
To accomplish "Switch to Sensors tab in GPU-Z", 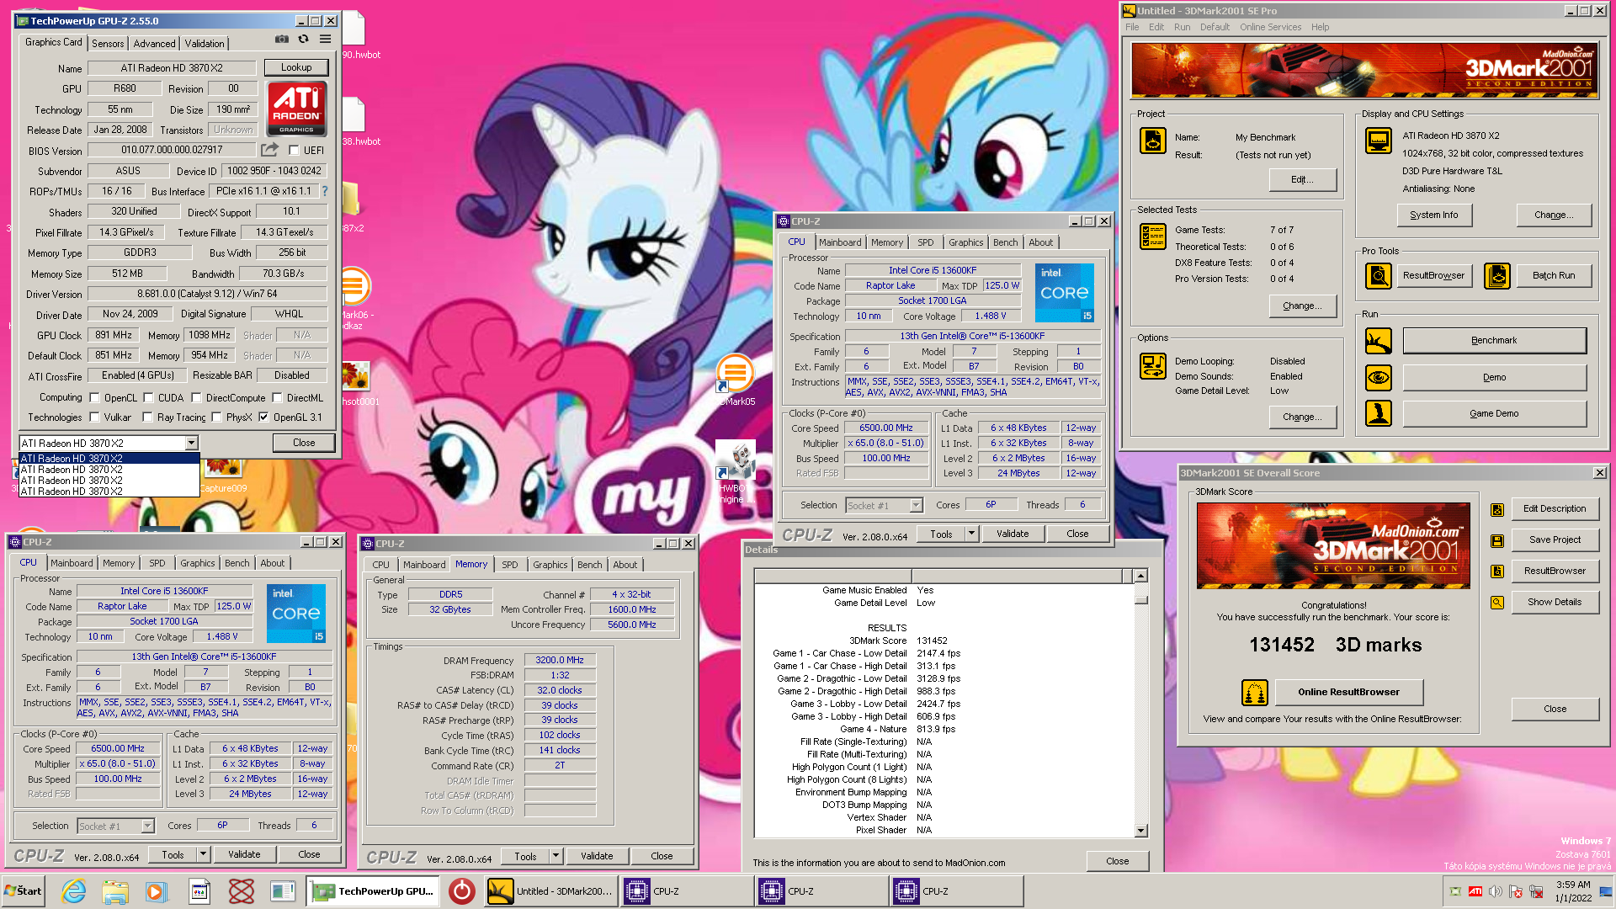I will pyautogui.click(x=108, y=43).
